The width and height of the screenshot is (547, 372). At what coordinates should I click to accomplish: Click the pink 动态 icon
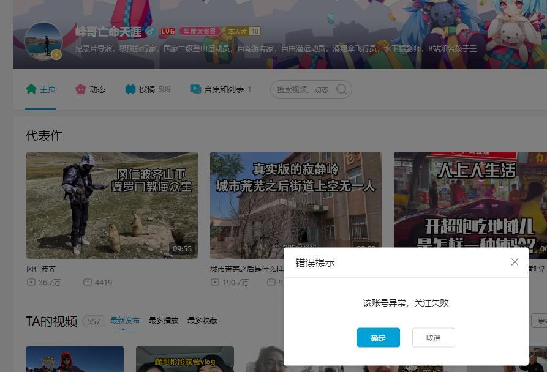click(x=81, y=89)
